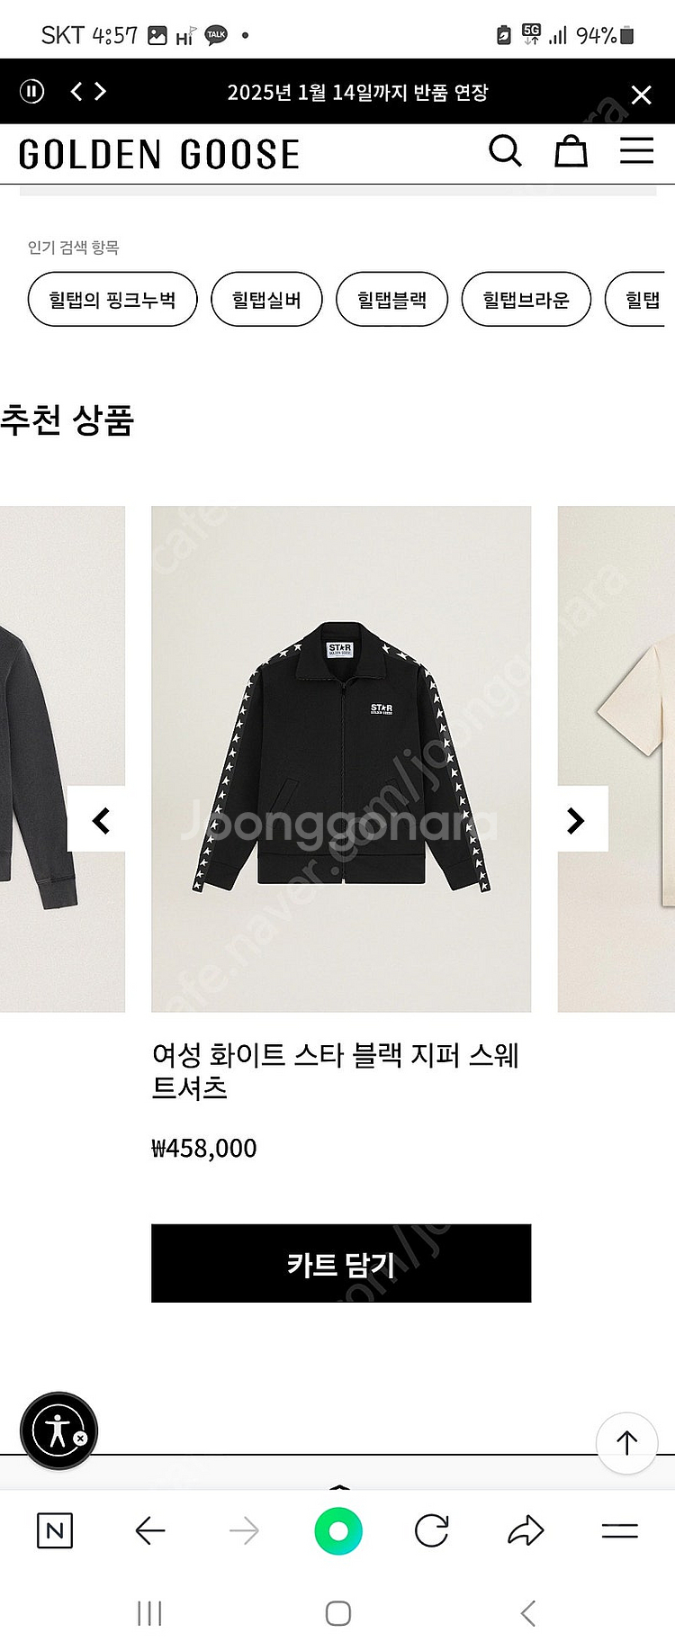Select the 힐탭의 핑크누벅 search chip
Screen dimensions: 675x1651
[x=112, y=299]
